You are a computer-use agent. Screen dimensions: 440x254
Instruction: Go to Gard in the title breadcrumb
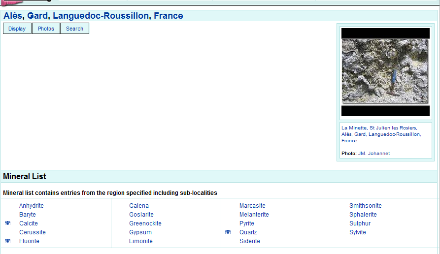click(37, 16)
